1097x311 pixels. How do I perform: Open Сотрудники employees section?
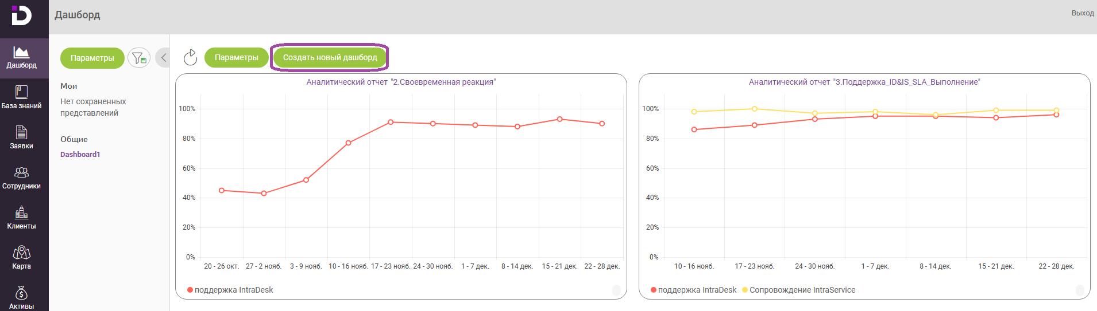click(x=21, y=178)
